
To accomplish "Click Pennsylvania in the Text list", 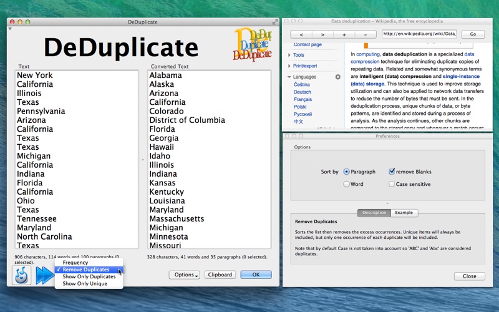I will [41, 111].
